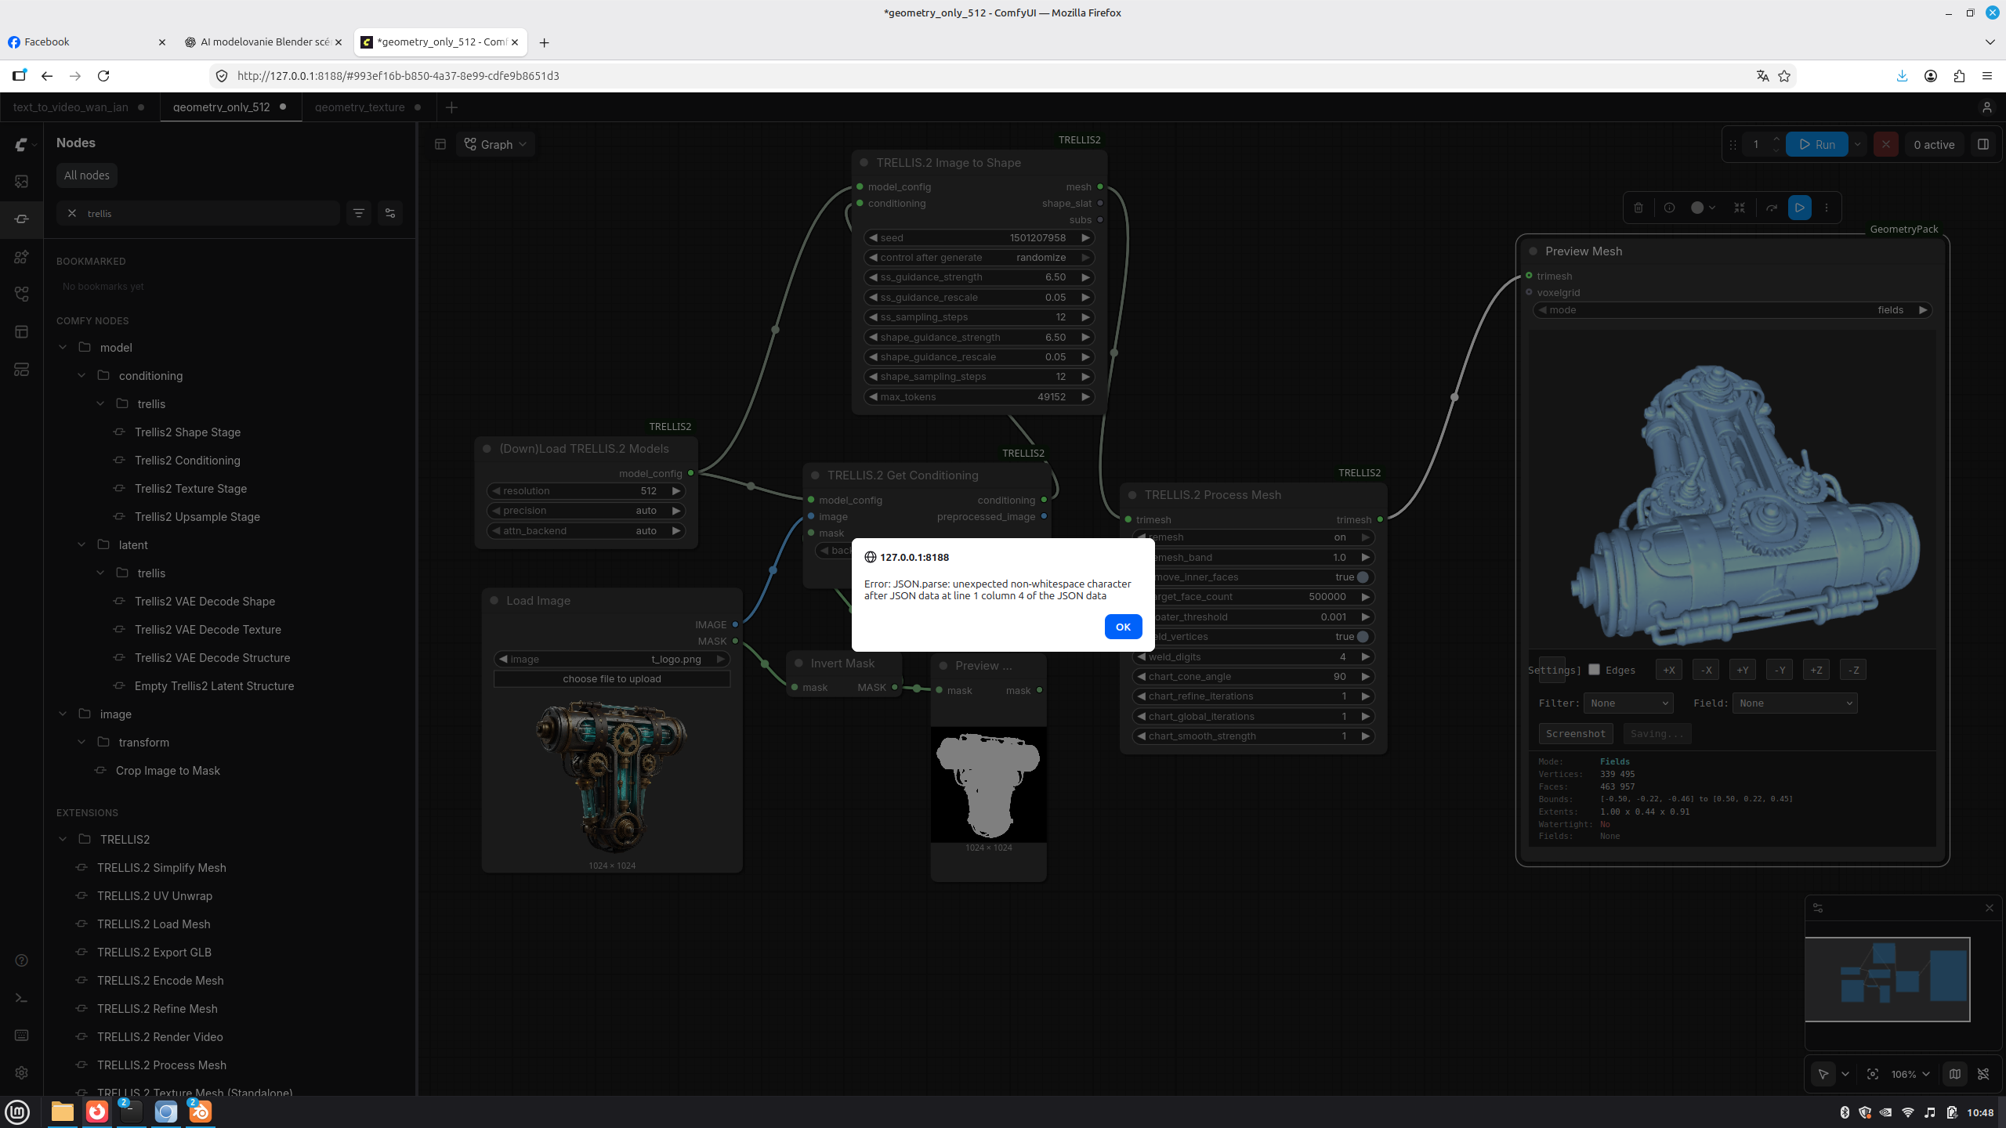
Task: Open the Filter None dropdown
Action: click(1628, 703)
